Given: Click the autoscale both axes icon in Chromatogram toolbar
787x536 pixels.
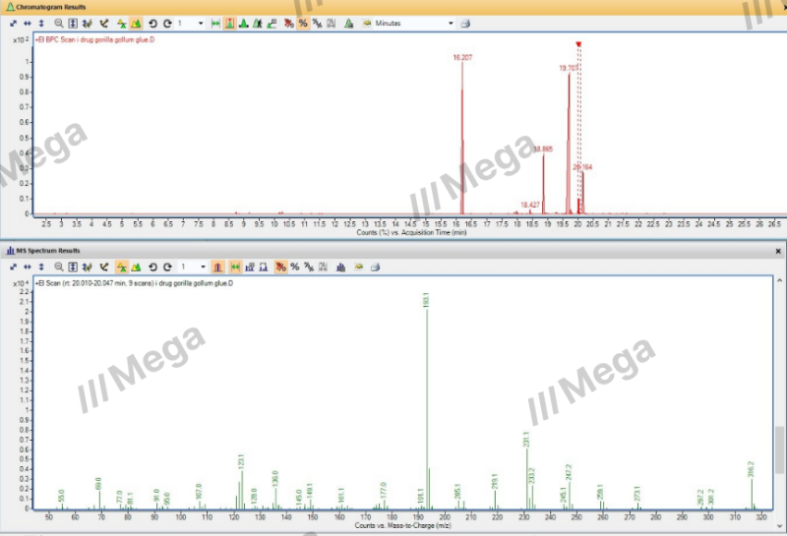Looking at the screenshot, I should [12, 23].
